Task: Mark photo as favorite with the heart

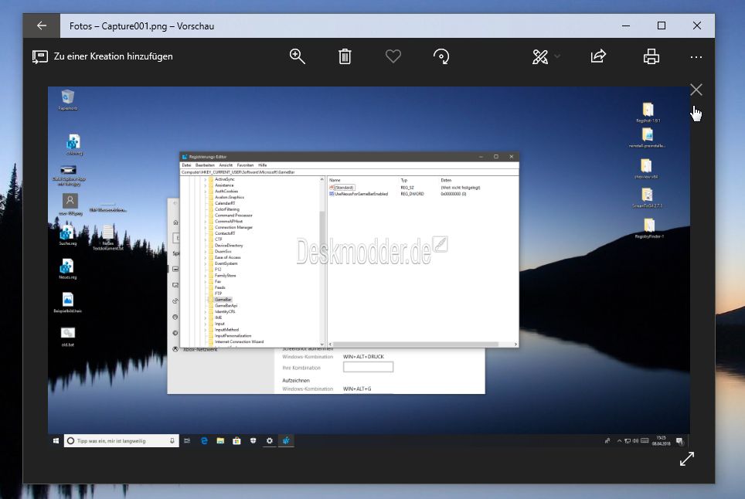Action: 393,56
